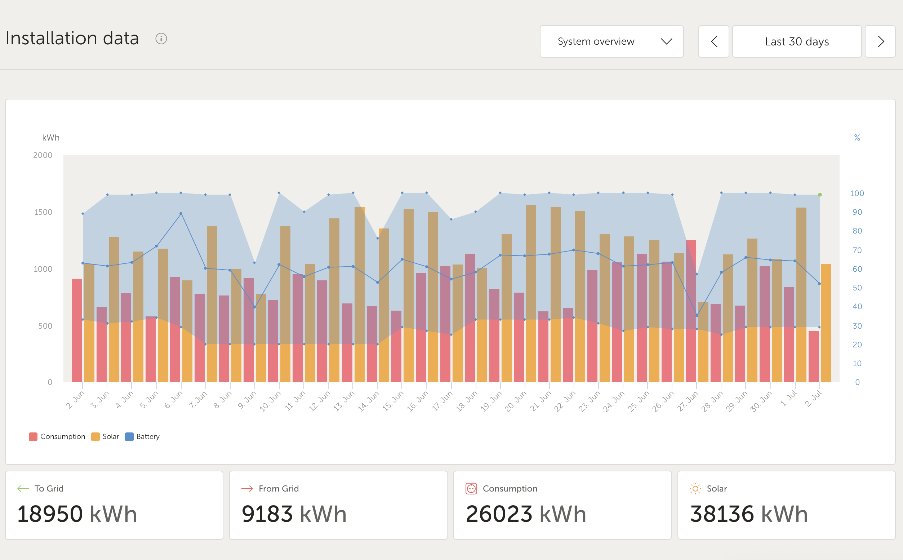Click the green battery point on 2. Jul

[x=820, y=195]
